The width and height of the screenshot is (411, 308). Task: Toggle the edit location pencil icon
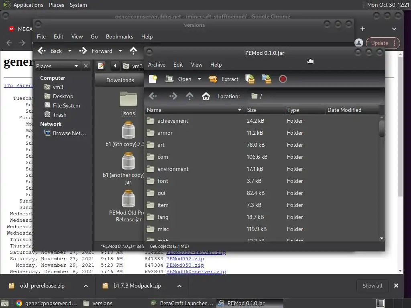point(101,66)
